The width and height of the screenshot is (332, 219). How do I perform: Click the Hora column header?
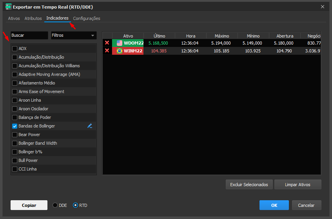(x=190, y=36)
